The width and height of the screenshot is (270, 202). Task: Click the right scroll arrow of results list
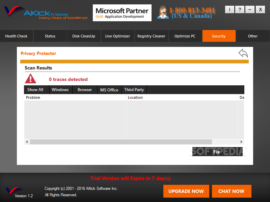coord(241,142)
